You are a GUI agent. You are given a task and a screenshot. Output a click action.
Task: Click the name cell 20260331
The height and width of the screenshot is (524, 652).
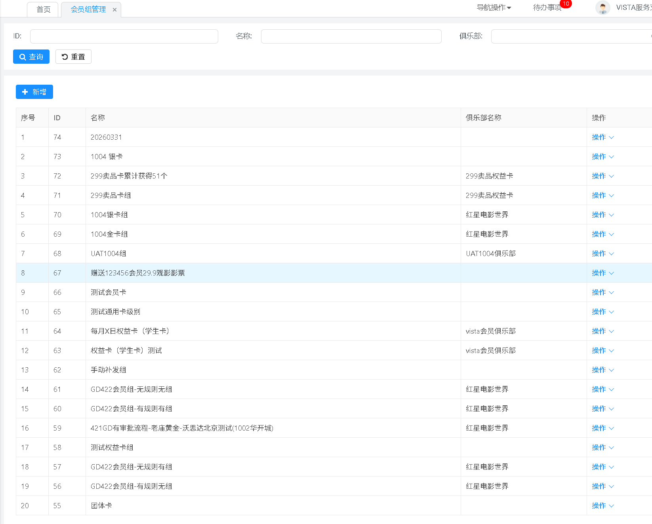coord(273,137)
